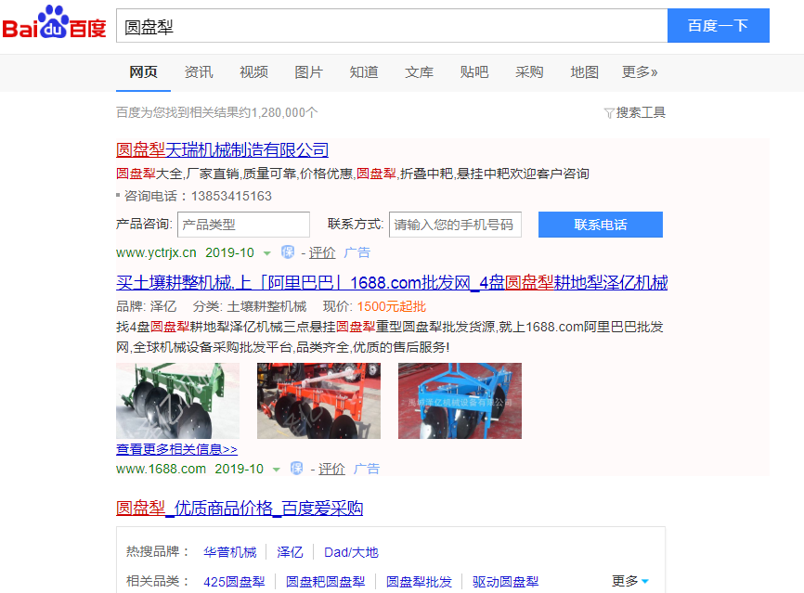
Task: Open the 图片 tab
Action: click(308, 72)
